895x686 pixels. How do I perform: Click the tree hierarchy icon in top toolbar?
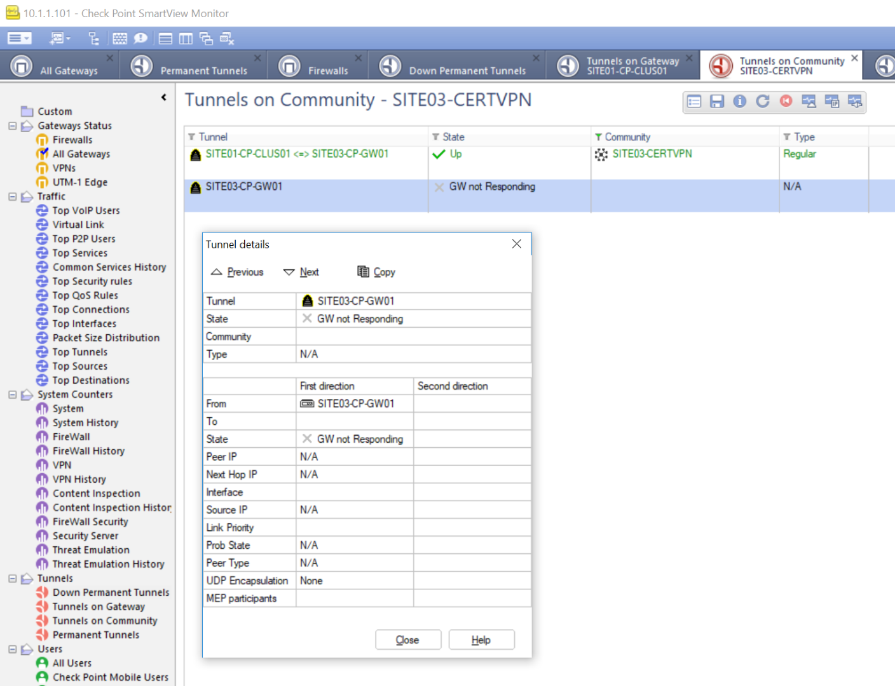pyautogui.click(x=93, y=39)
